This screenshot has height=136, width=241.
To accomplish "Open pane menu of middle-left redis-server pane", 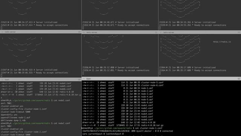I will (79, 32).
